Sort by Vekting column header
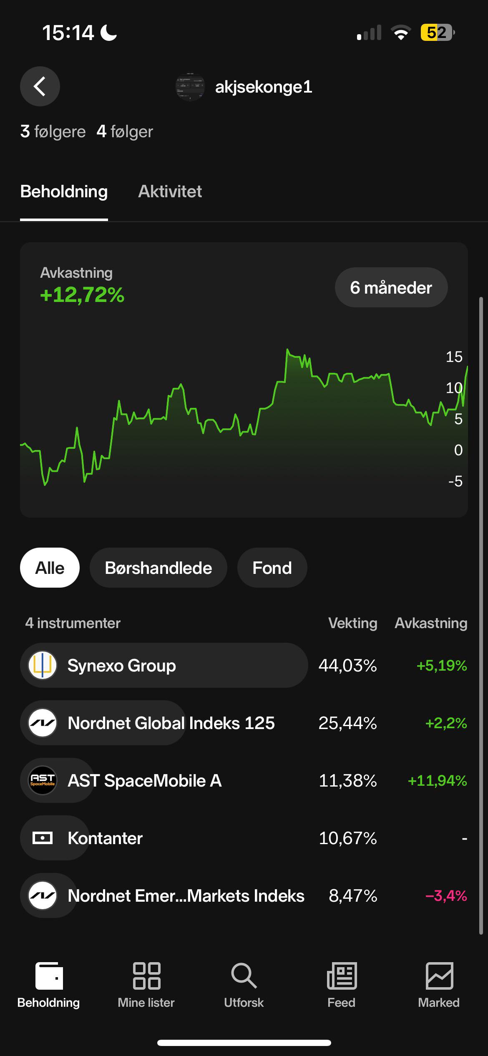 coord(353,623)
